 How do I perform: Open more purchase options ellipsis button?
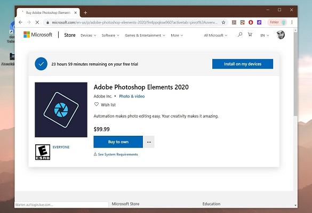coord(149,142)
